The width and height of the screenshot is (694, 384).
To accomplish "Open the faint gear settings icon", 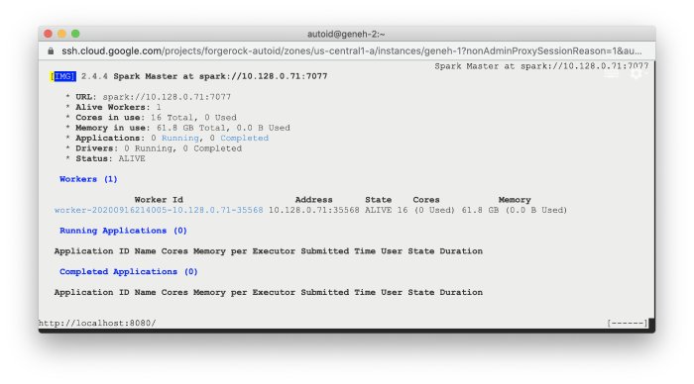I will 636,74.
